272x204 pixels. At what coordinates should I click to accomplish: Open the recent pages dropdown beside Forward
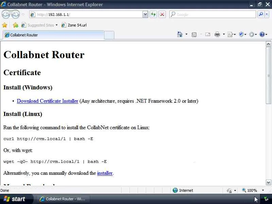[x=23, y=15]
